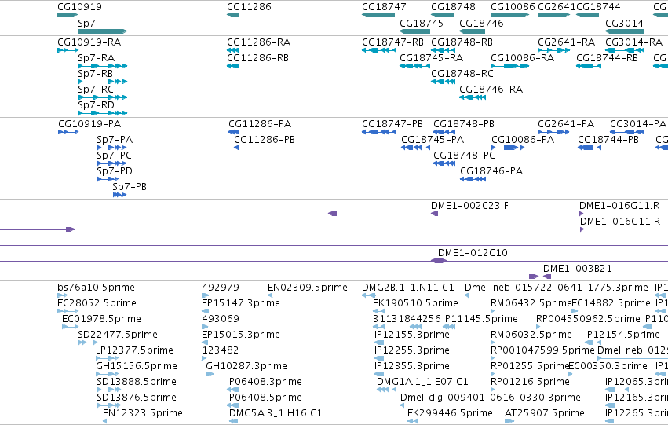Image resolution: width=668 pixels, height=425 pixels.
Task: Click the DME1-012C10 clone label
Action: [x=473, y=253]
